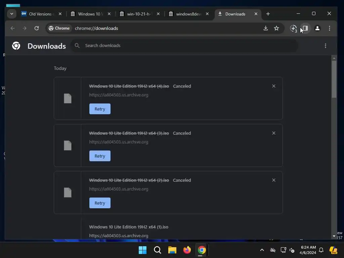344x258 pixels.
Task: Open the Copilot preview icon
Action: 333,250
